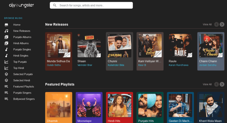
Task: Open Shaan album cover
Action: 89,46
